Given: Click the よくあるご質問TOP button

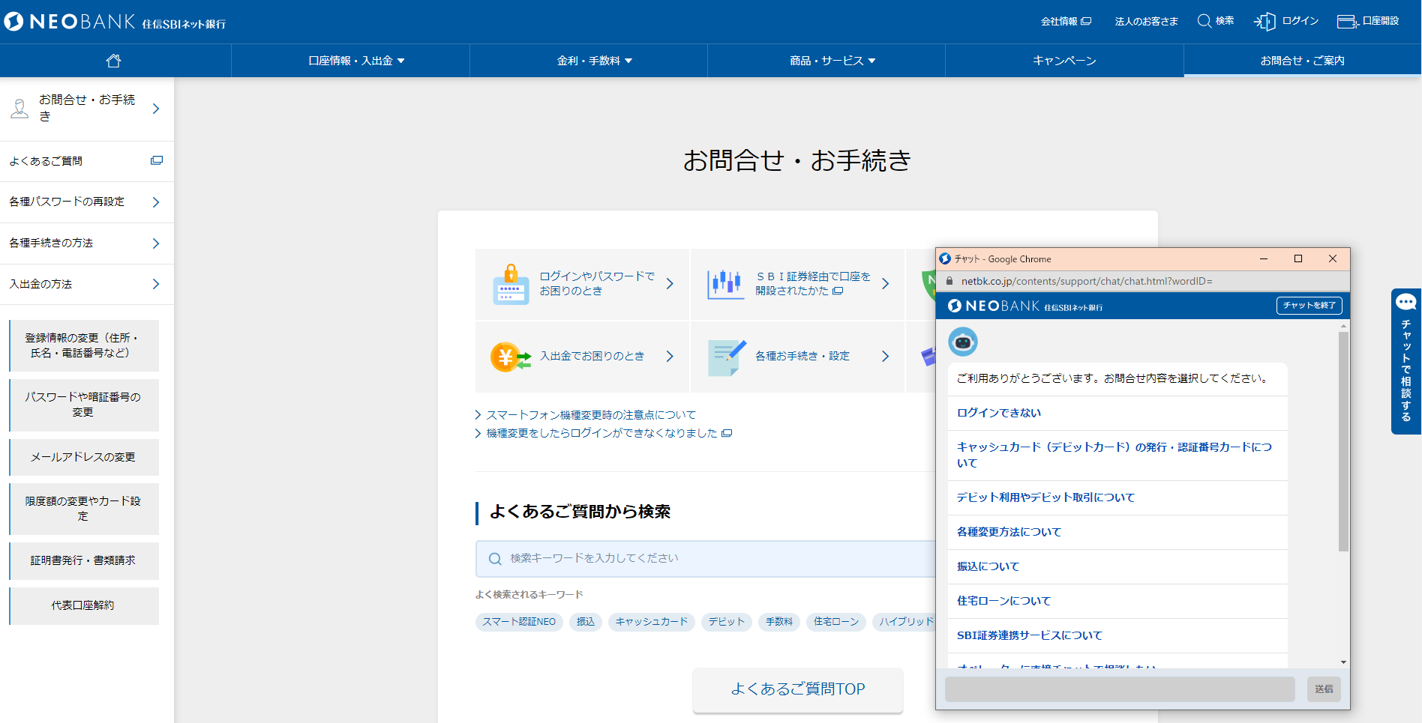Looking at the screenshot, I should pyautogui.click(x=798, y=689).
